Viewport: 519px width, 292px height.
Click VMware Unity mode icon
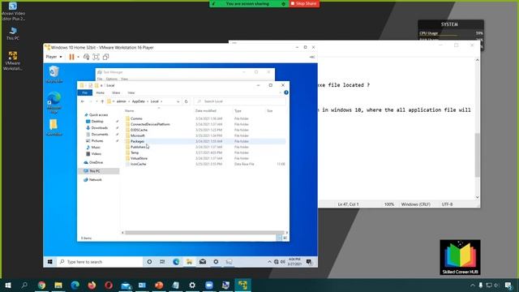(106, 57)
